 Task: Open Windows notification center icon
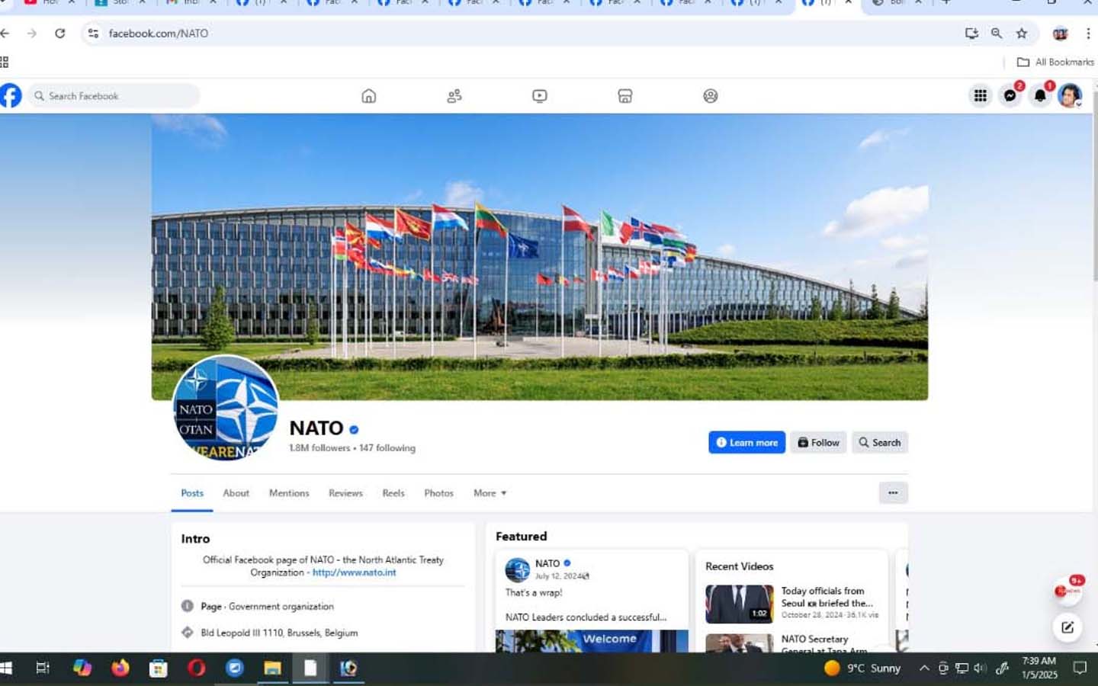(x=1080, y=668)
